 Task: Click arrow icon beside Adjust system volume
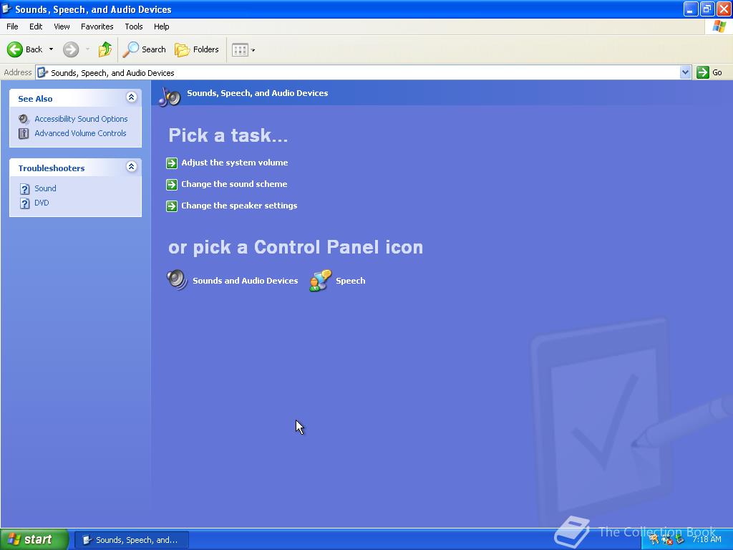click(x=172, y=163)
